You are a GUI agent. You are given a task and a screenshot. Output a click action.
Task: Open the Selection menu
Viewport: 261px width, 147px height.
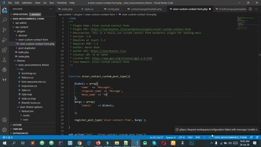(x=27, y=3)
